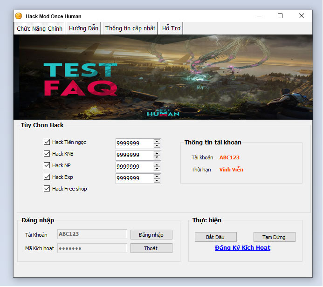Viewport: 323px width, 287px height.
Task: Decrease the Hack Exp value with down arrow
Action: coord(157,181)
